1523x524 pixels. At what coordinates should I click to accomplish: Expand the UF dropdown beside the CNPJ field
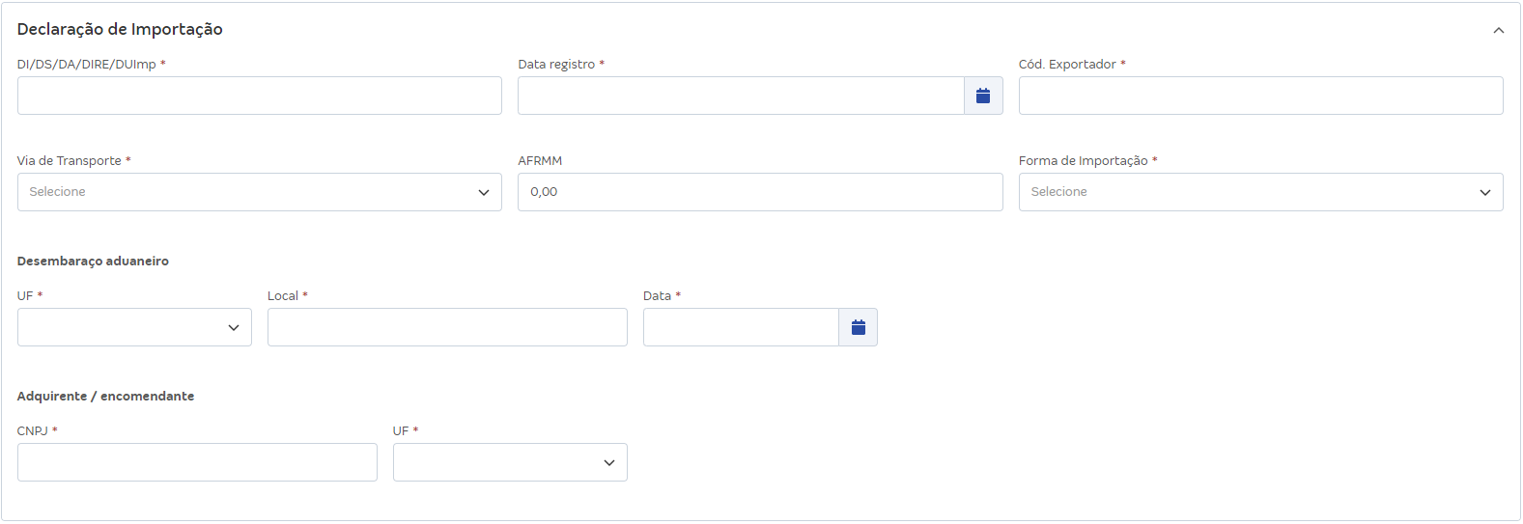point(510,462)
